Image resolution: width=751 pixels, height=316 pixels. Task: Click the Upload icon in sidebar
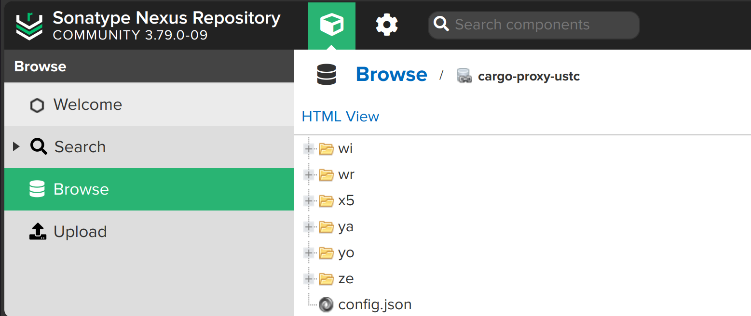[38, 232]
